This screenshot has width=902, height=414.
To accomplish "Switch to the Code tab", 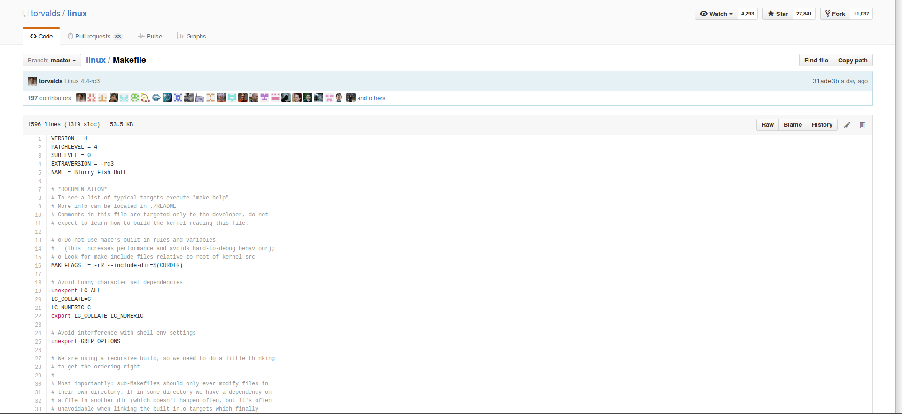I will coord(41,36).
